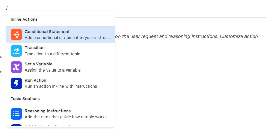Click 'Run an action in-line with instructions' text
Screen dimensions: 273x140
click(x=61, y=86)
